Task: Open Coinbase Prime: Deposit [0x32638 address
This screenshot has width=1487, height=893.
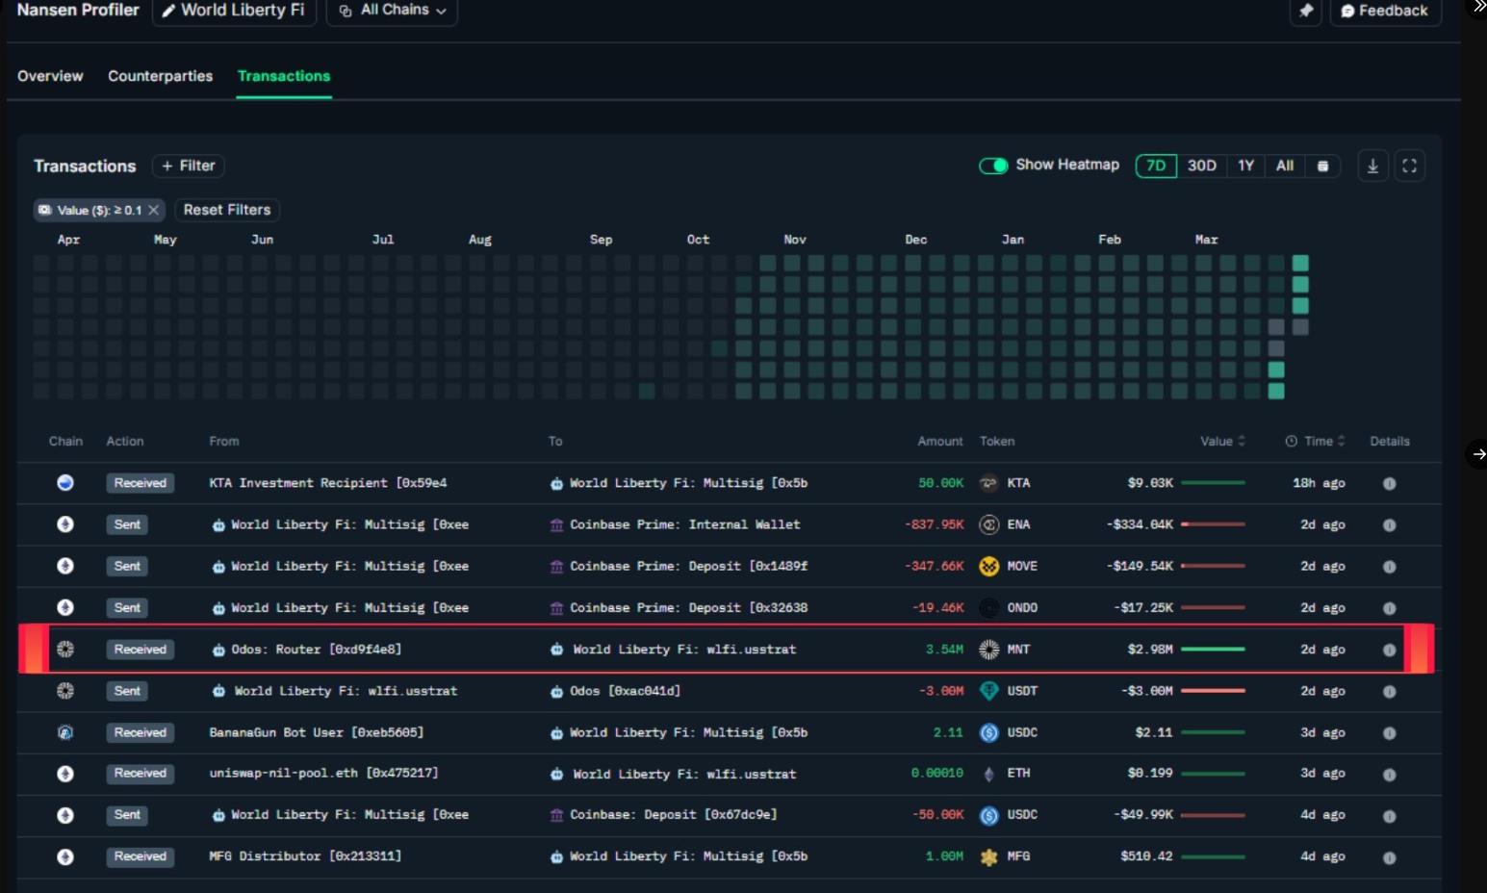Action: coord(688,607)
